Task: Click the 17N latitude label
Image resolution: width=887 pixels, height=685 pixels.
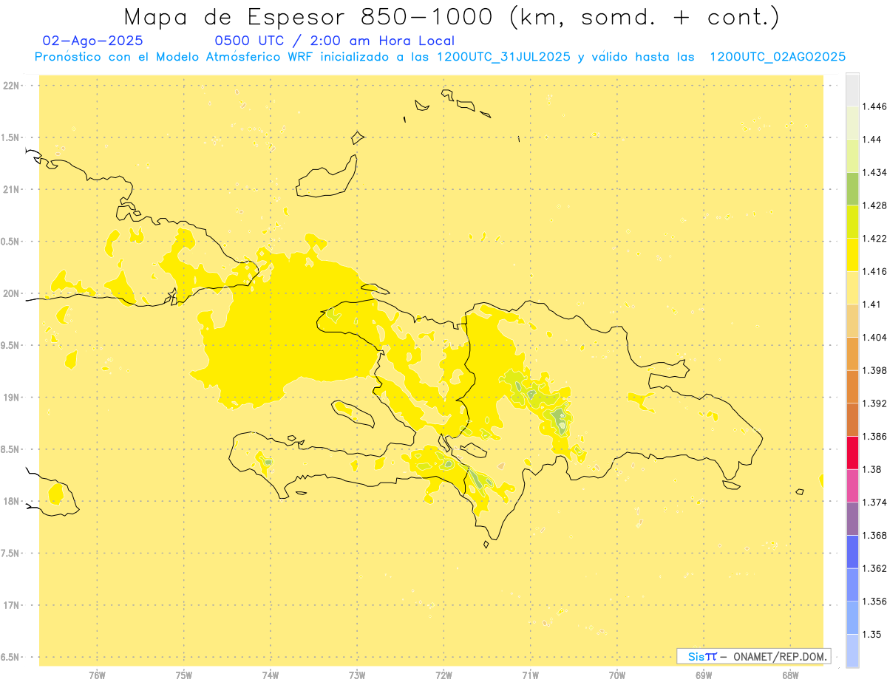Action: (x=12, y=605)
